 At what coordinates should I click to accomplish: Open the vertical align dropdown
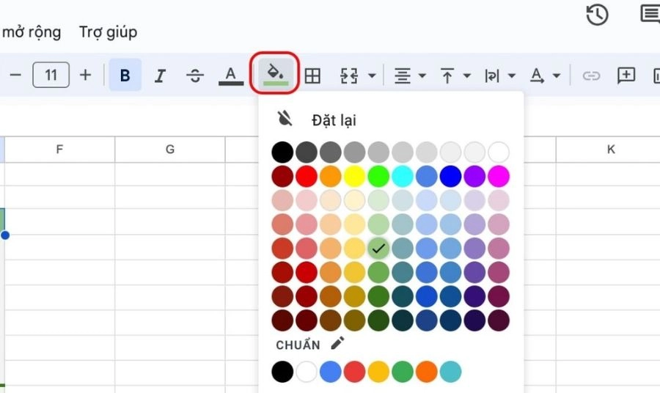tap(455, 76)
